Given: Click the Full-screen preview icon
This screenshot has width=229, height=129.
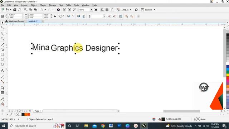Looking at the screenshot, I should coord(96,10).
